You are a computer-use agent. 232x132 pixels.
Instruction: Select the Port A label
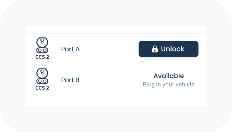(70, 49)
